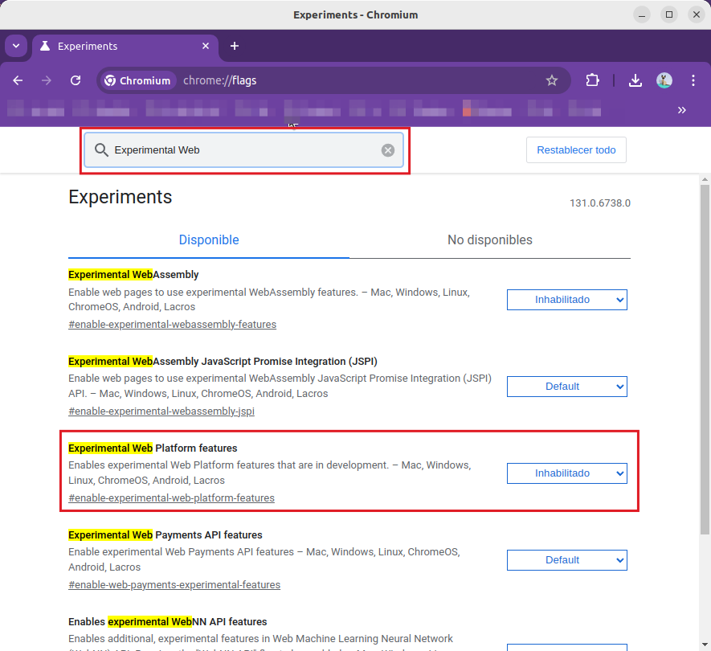Switch to the No disponibles tab

(x=490, y=240)
